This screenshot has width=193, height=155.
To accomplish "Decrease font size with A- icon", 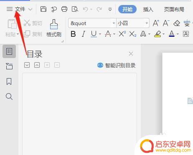I will 166,23.
